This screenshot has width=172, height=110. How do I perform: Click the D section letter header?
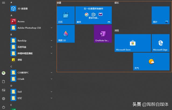coord(11,86)
